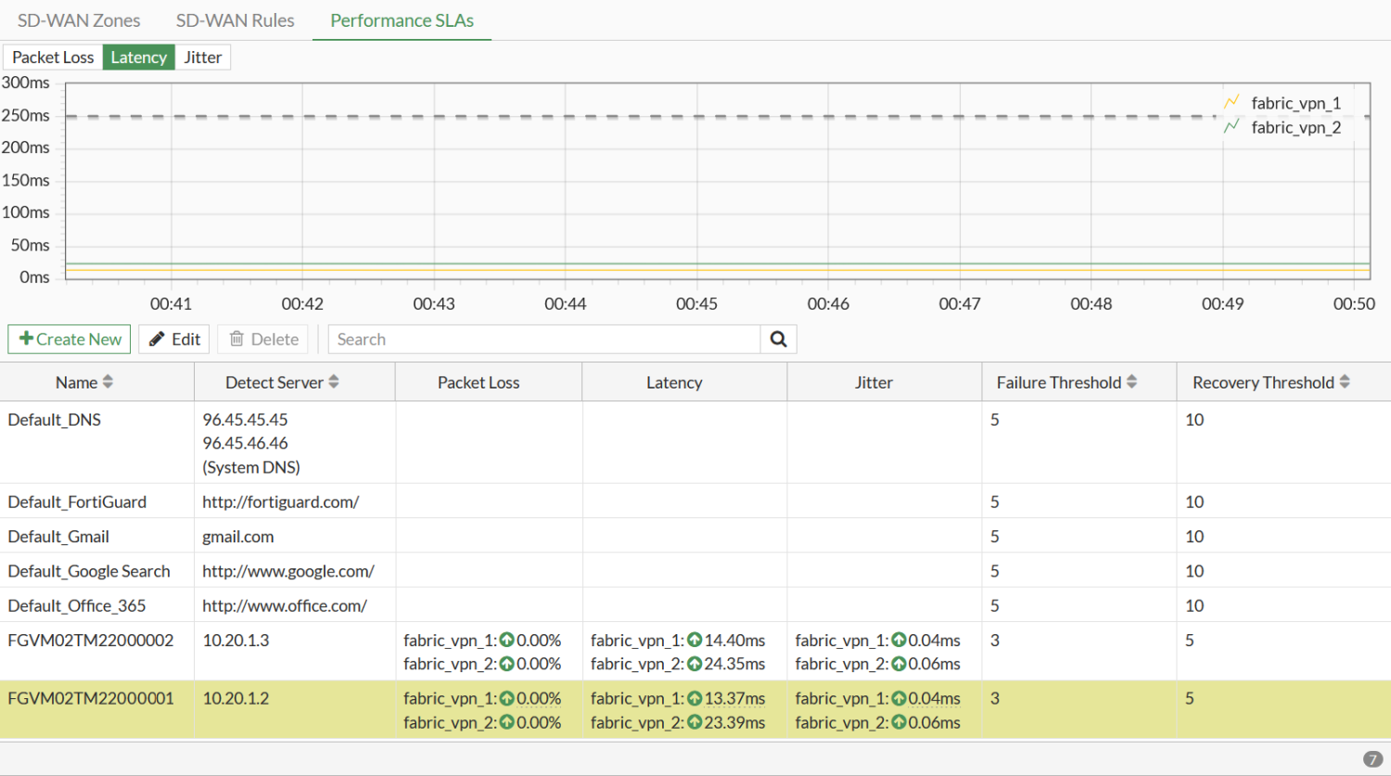Click fabric_vpn_1 latency status icon showing 13.37ms
Screen dimensions: 1391x776
click(695, 698)
